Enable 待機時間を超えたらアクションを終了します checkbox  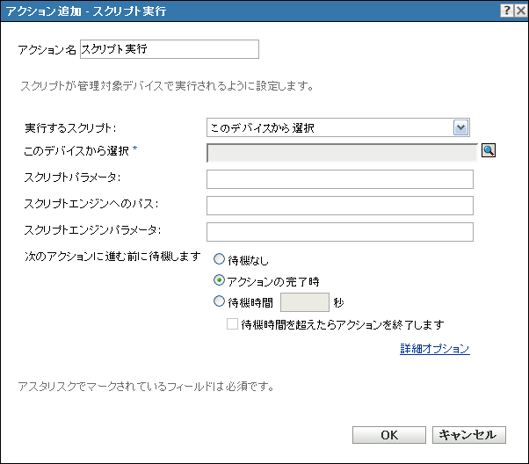coord(233,324)
